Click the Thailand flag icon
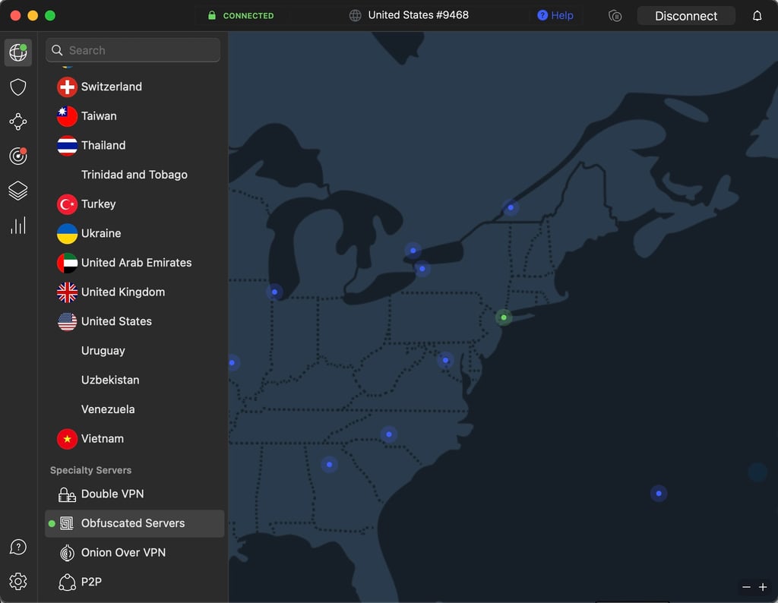 (67, 145)
